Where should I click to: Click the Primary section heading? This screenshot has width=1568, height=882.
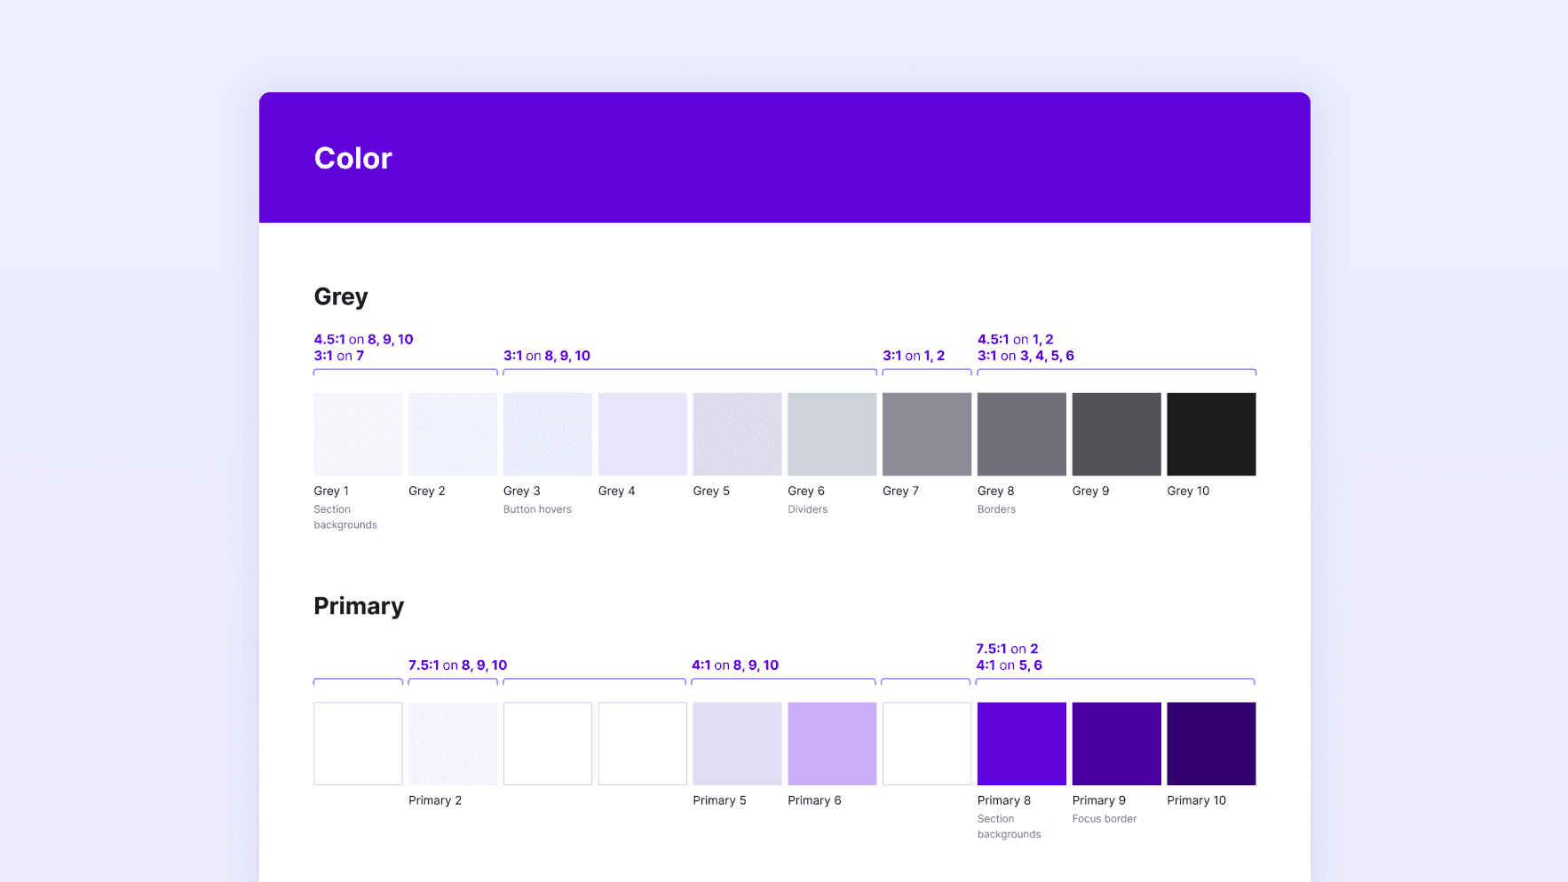click(359, 606)
